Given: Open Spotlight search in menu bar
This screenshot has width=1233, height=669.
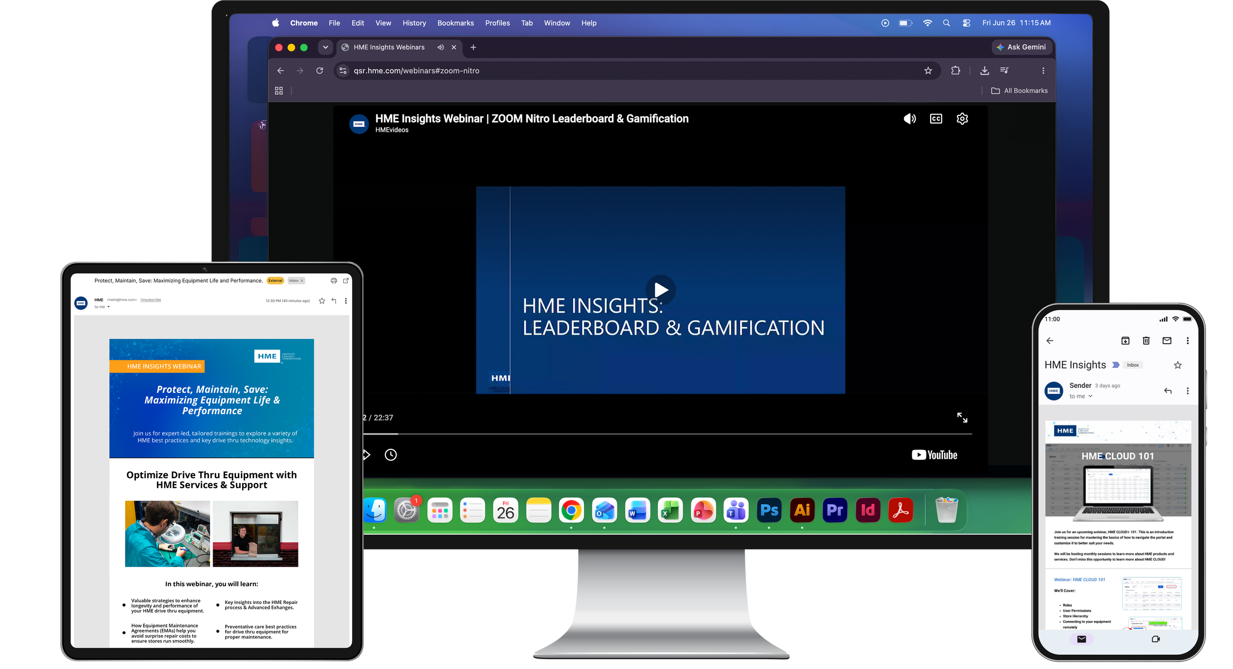Looking at the screenshot, I should pos(946,23).
